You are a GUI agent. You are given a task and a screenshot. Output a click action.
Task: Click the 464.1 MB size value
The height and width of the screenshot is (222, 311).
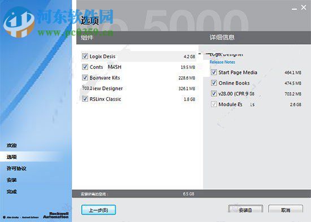pos(293,72)
